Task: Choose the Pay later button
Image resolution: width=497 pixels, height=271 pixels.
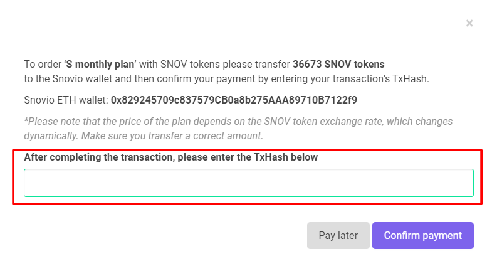Action: point(338,235)
